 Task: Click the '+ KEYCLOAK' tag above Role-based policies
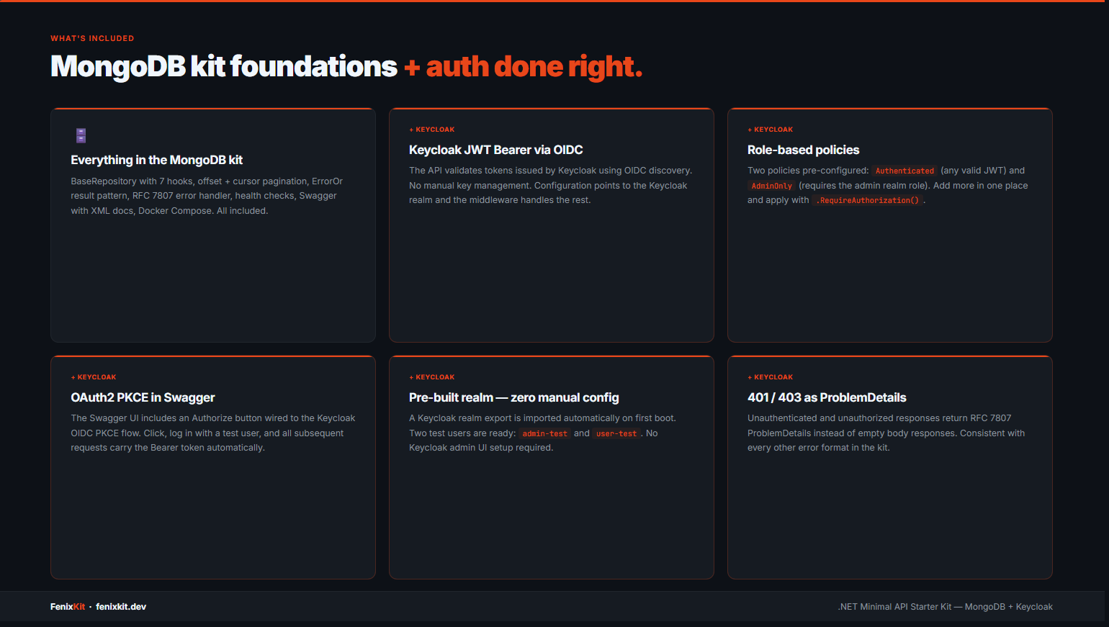click(x=771, y=130)
